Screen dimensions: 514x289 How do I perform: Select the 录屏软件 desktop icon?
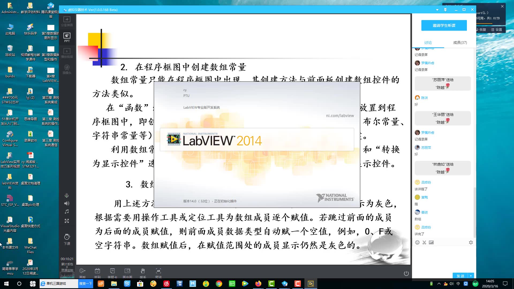30,136
